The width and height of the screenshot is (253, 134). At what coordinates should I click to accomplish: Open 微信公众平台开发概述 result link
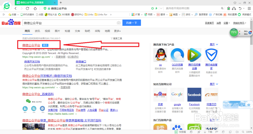(47, 76)
